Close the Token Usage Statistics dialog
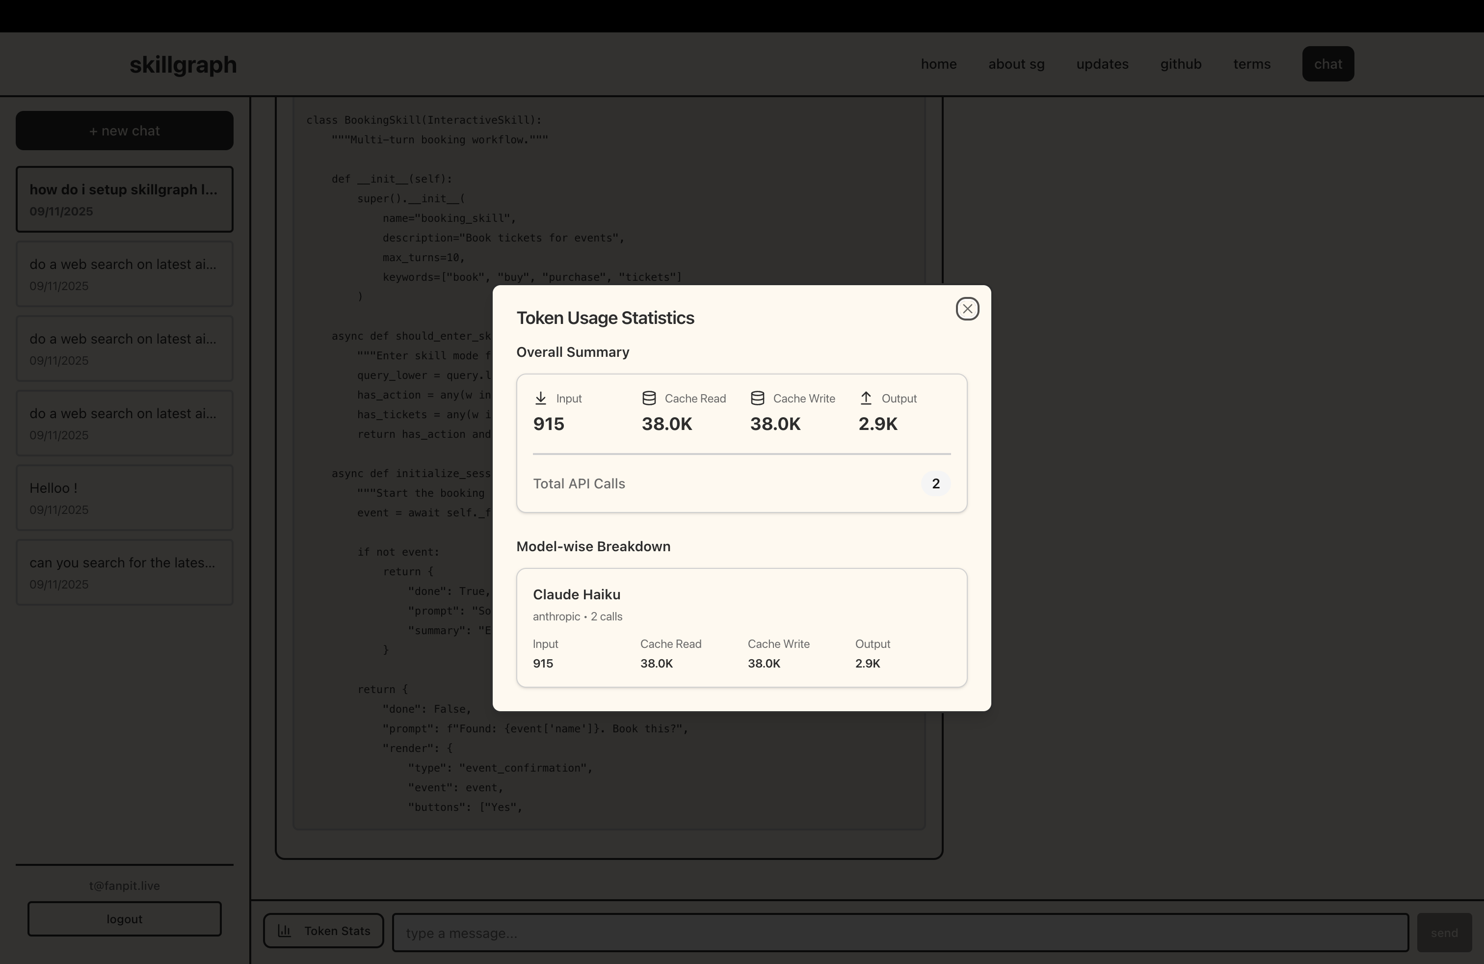The image size is (1484, 964). pyautogui.click(x=967, y=309)
